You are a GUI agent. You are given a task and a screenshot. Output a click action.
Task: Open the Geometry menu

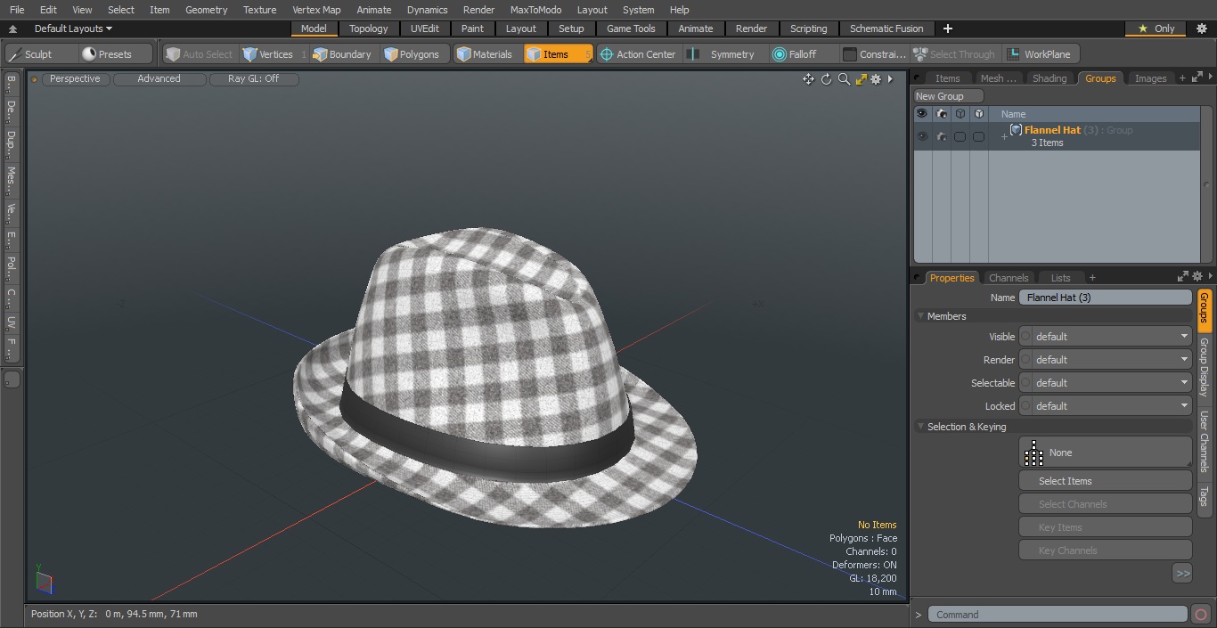click(x=206, y=10)
